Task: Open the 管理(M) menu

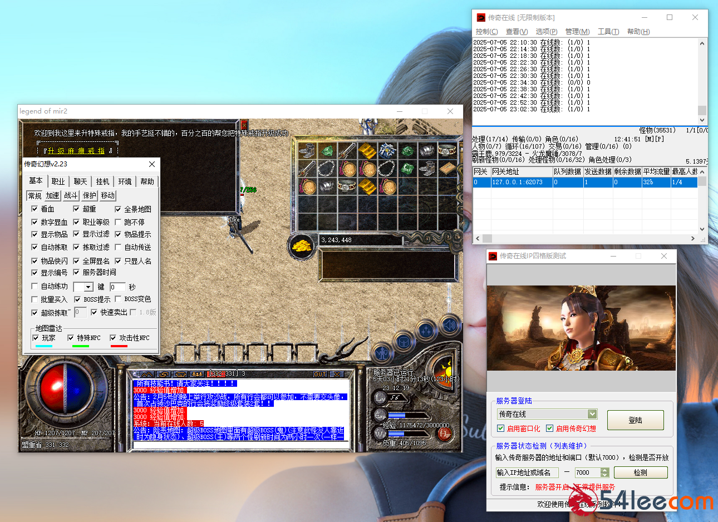Action: (577, 32)
